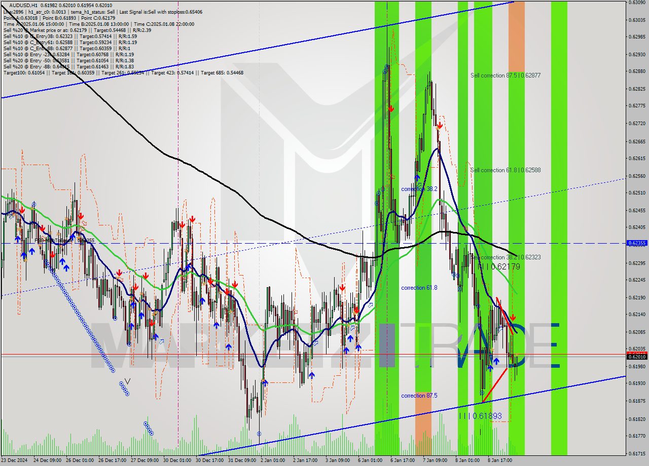Click the '26 Dec 01:00' time axis label
The width and height of the screenshot is (649, 466).
coord(81,460)
